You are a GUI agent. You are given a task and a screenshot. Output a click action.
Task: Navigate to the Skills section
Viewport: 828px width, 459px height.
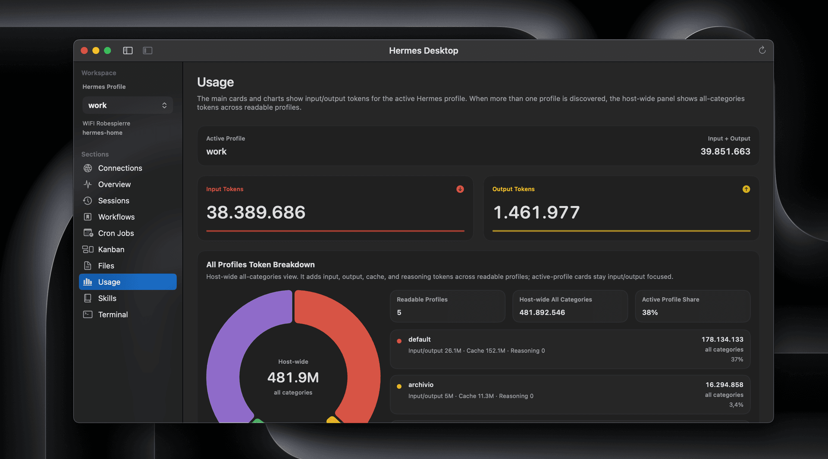tap(128, 298)
